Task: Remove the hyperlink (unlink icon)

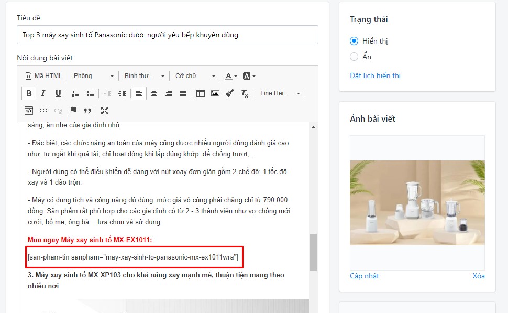Action: [58, 111]
